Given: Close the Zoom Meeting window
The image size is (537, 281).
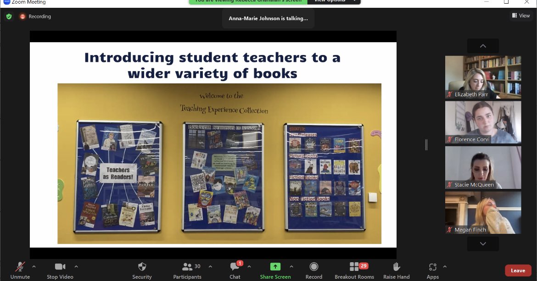Looking at the screenshot, I should [x=527, y=2].
